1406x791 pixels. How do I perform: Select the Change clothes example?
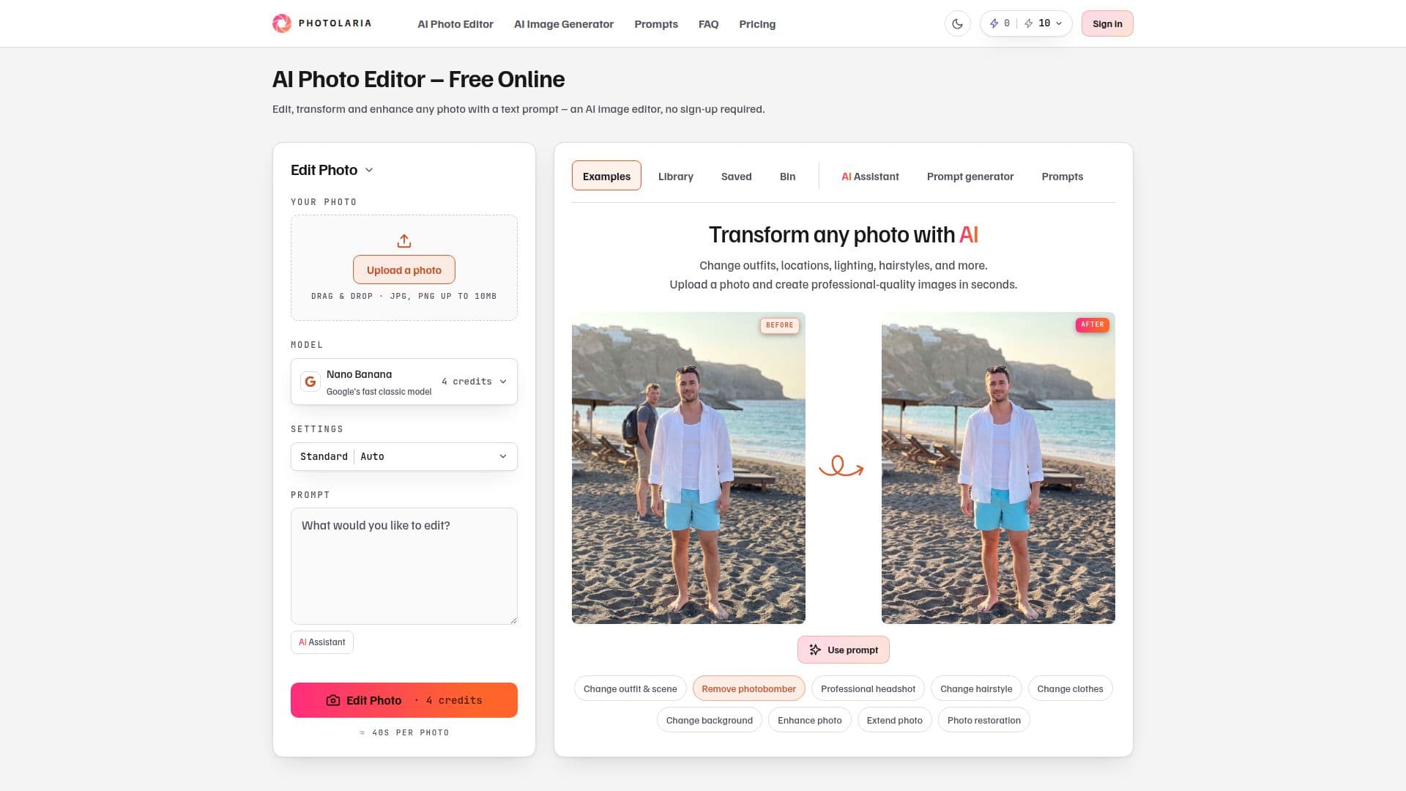[x=1070, y=688]
